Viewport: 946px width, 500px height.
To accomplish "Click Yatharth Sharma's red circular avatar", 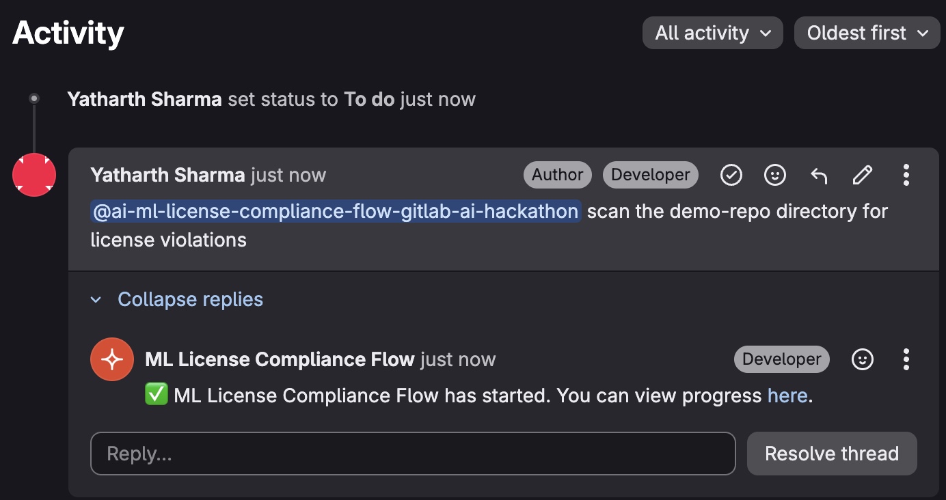I will (x=33, y=175).
